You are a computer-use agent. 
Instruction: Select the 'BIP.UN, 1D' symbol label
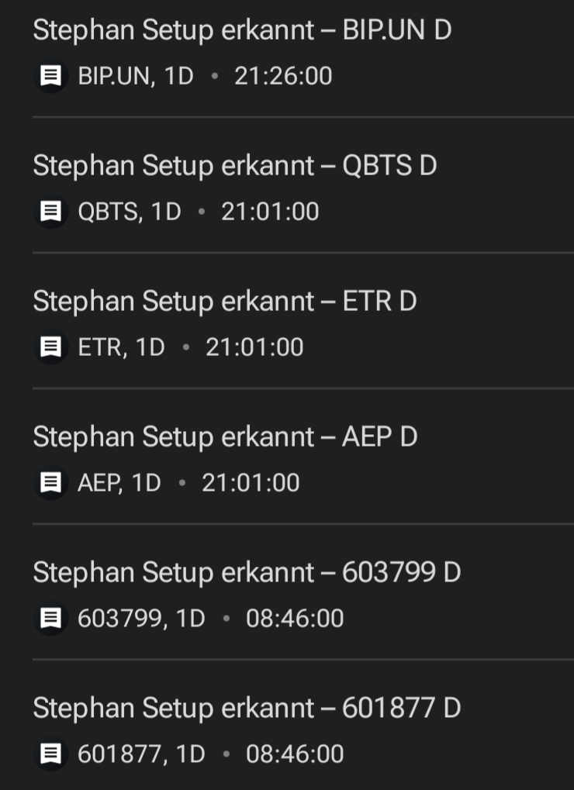[136, 76]
